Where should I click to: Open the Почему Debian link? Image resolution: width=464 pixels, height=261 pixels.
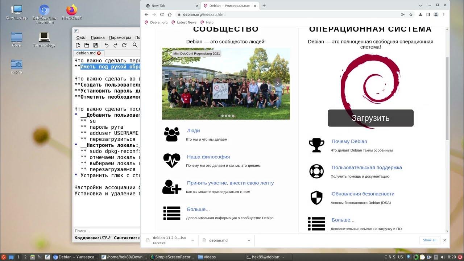click(x=349, y=141)
